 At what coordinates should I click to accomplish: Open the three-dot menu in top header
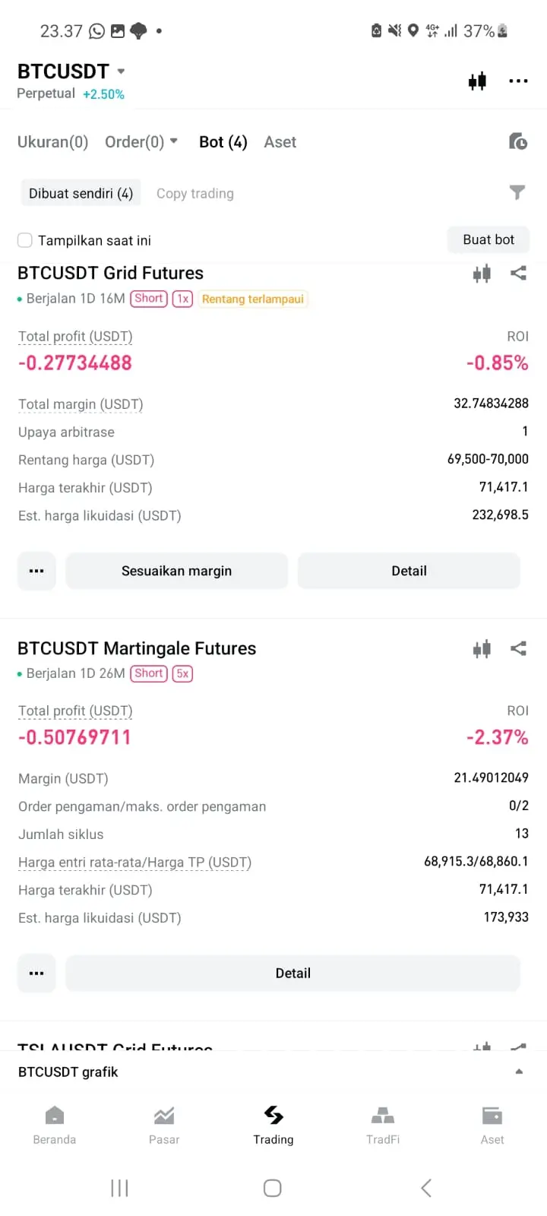point(518,81)
